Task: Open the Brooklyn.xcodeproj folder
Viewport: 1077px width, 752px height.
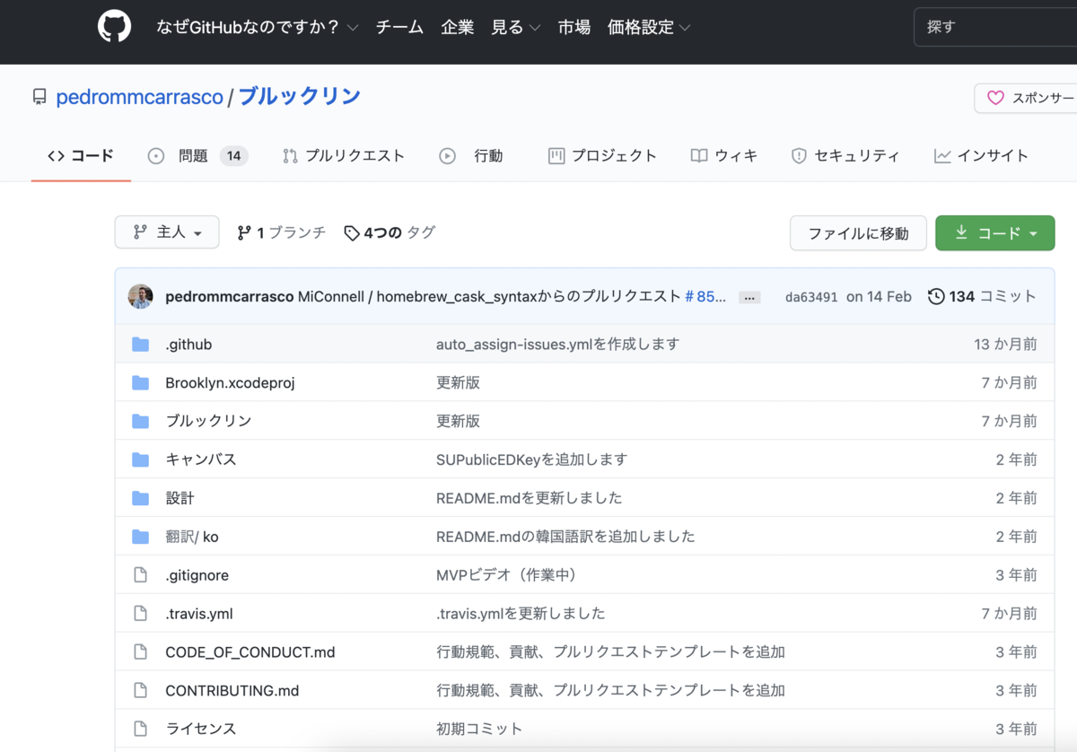Action: [x=230, y=382]
